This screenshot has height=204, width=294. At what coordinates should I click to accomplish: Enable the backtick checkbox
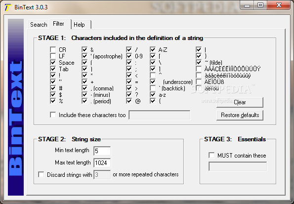coord(153,88)
